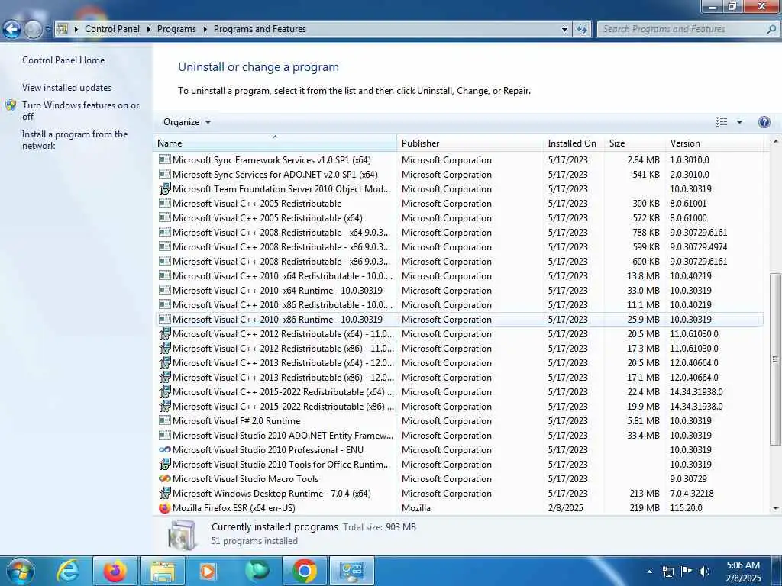Select Visual C++ 2013 Redistributable (x86) row
Image resolution: width=782 pixels, height=586 pixels.
coord(459,377)
